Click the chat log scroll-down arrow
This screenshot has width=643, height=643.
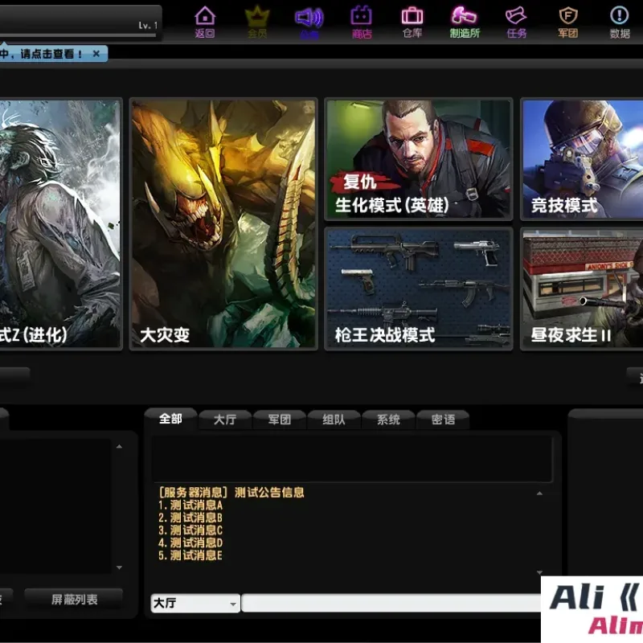coord(539,572)
